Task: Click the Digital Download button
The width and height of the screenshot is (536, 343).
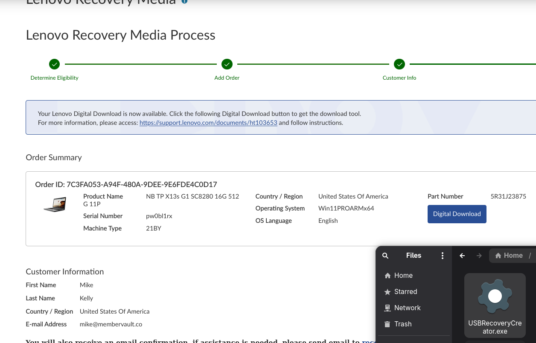Action: pos(457,214)
